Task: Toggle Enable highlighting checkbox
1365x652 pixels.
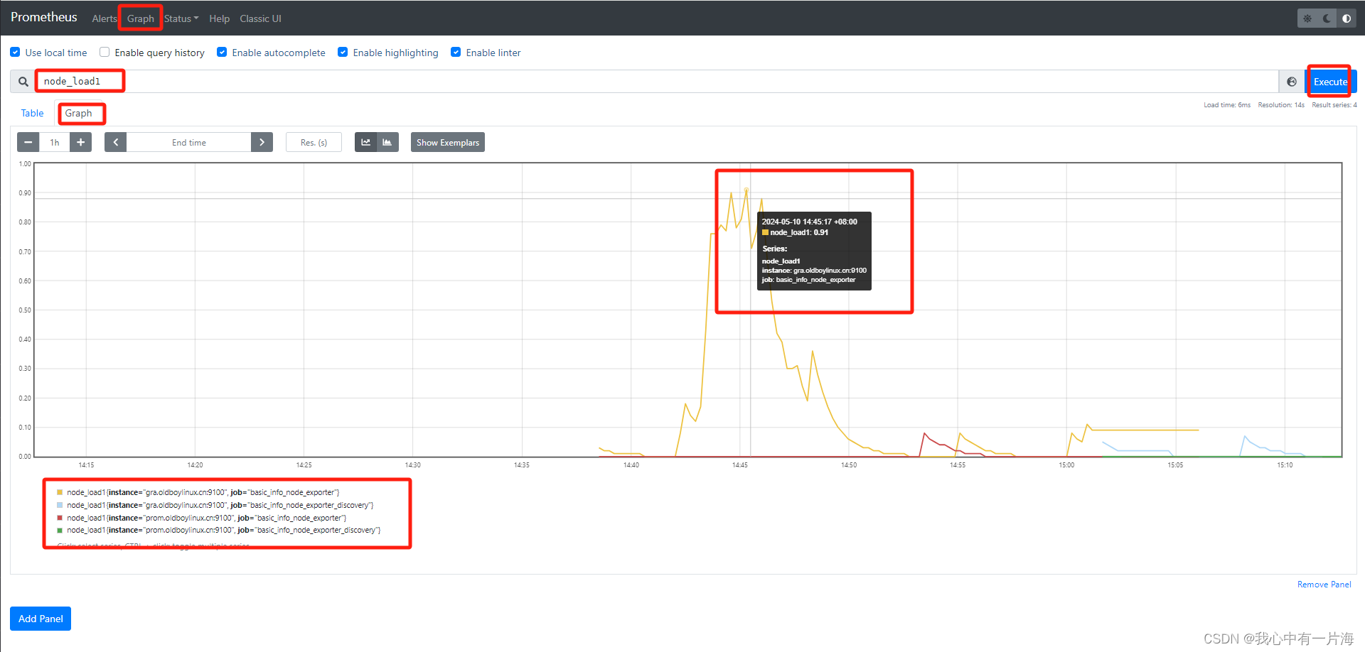Action: (343, 52)
